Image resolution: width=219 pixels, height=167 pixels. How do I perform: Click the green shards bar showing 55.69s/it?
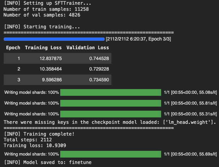[111, 154]
